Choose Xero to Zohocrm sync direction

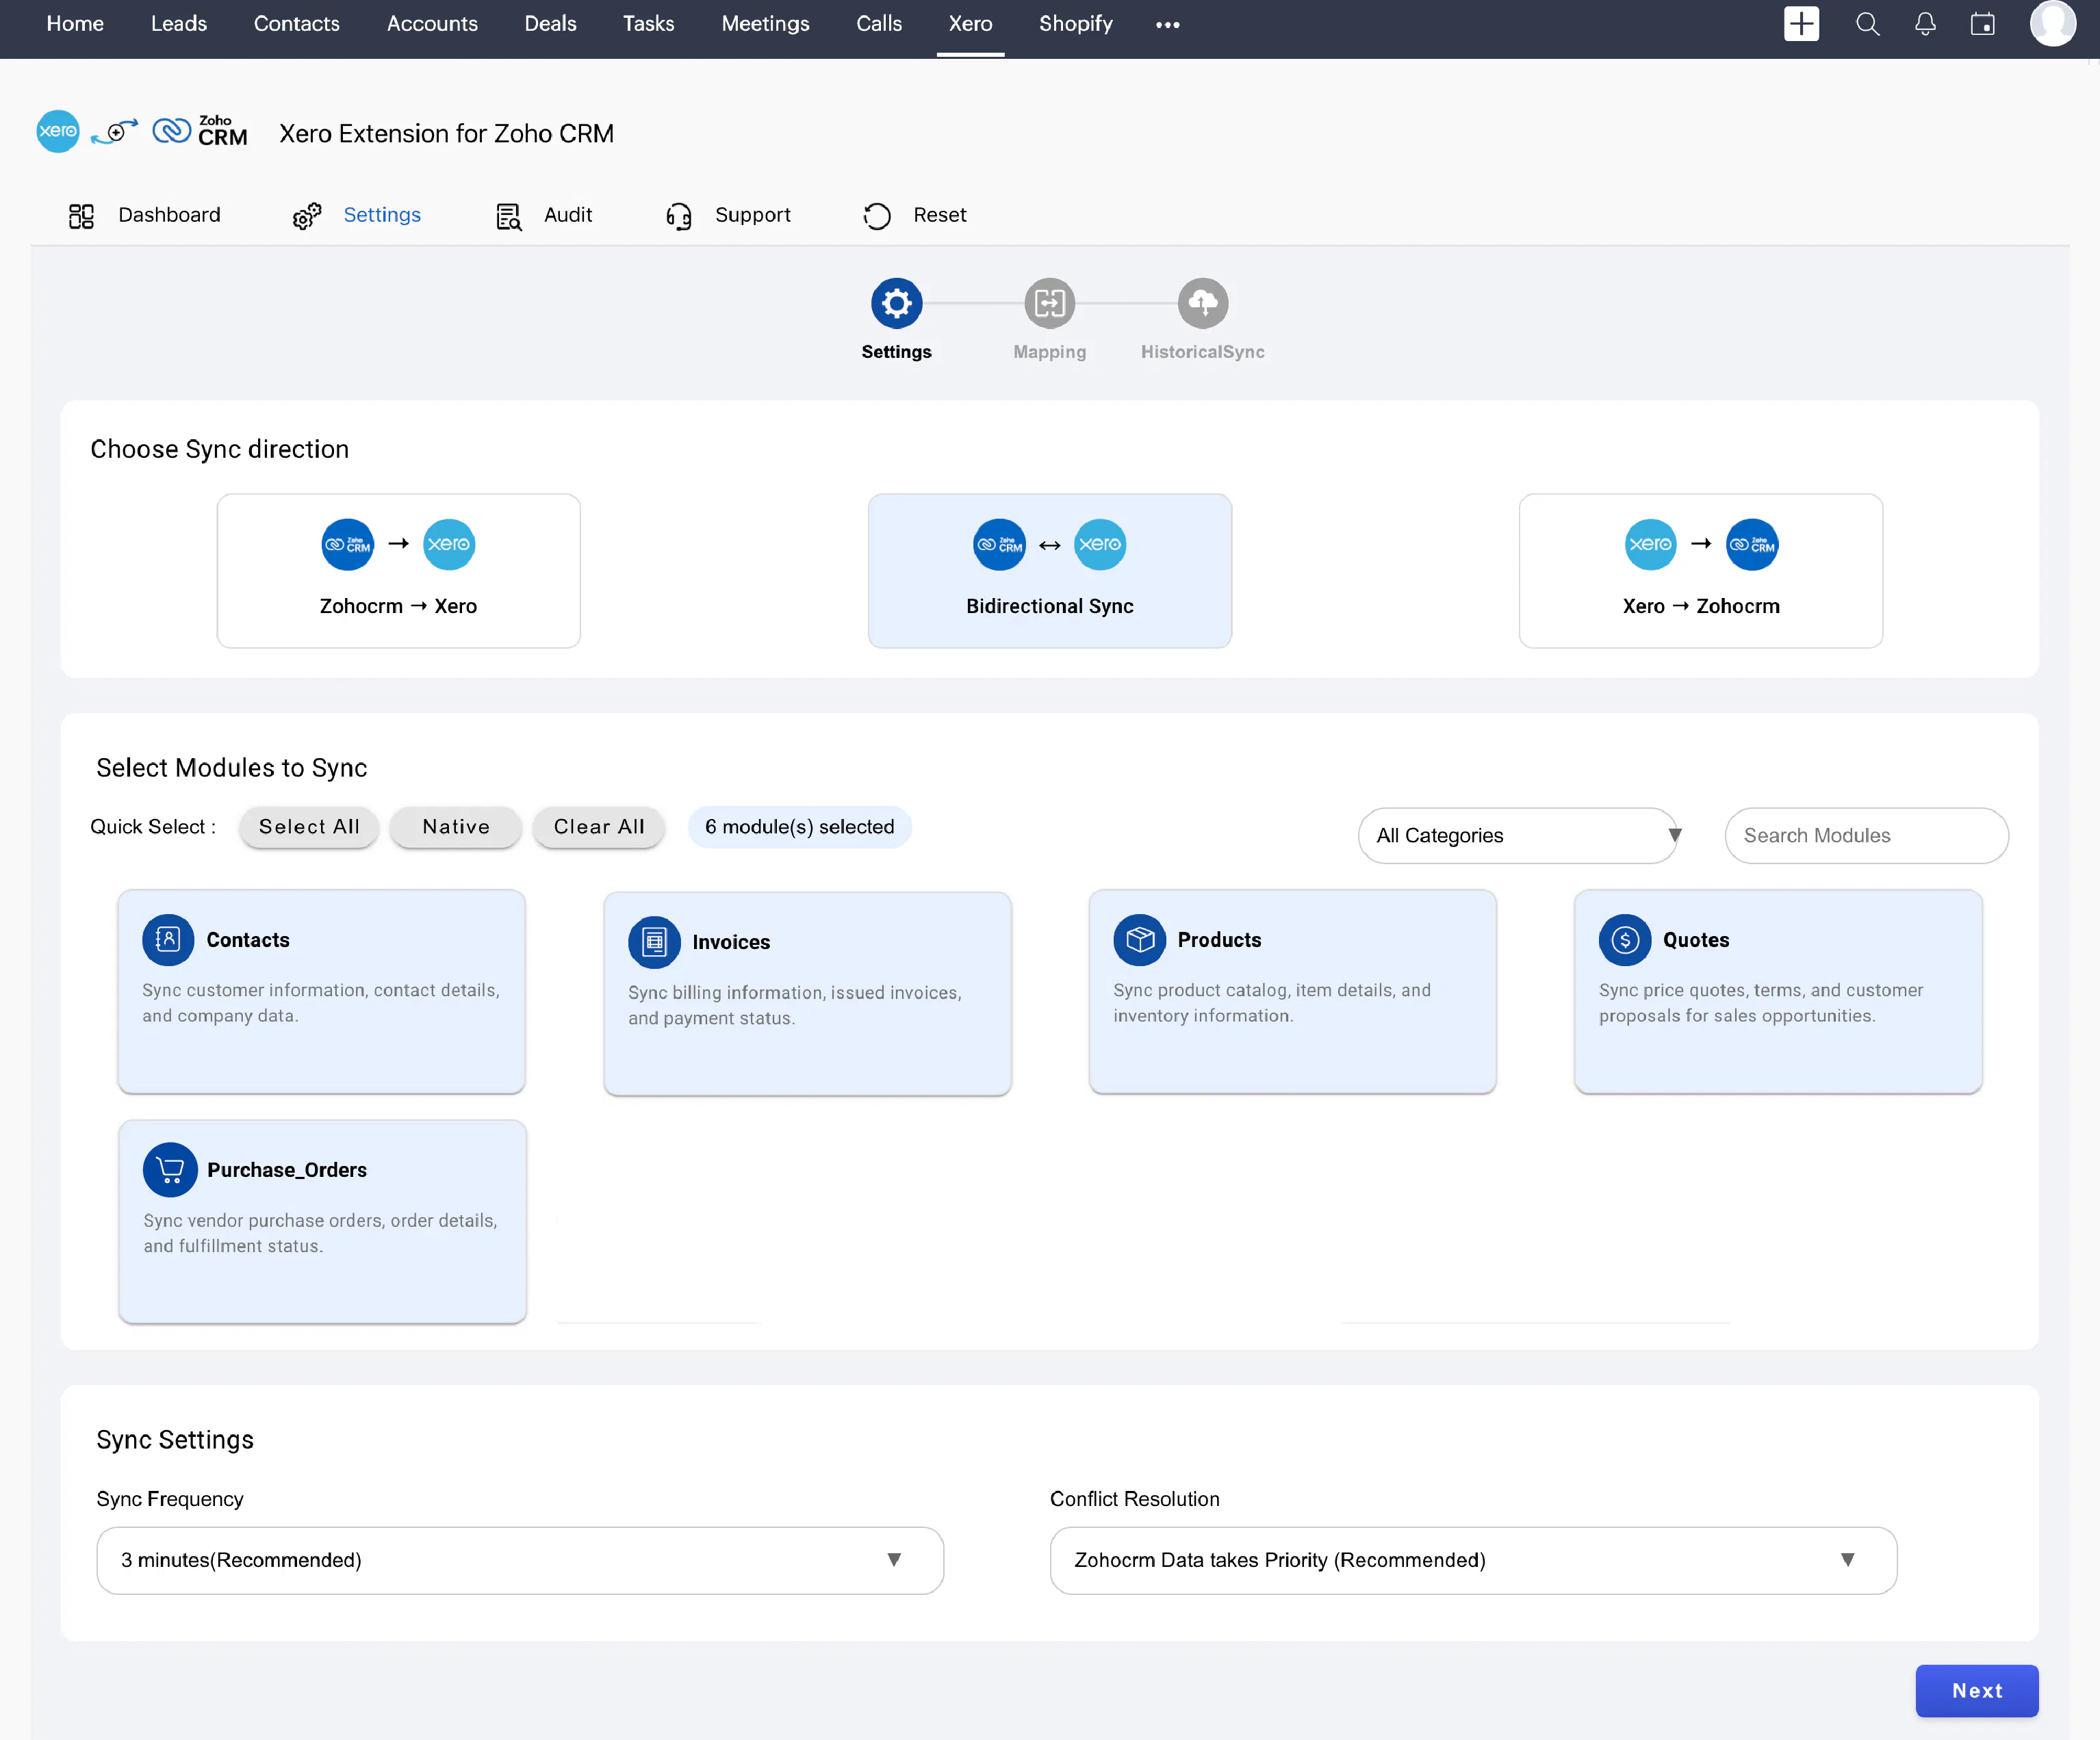coord(1701,571)
